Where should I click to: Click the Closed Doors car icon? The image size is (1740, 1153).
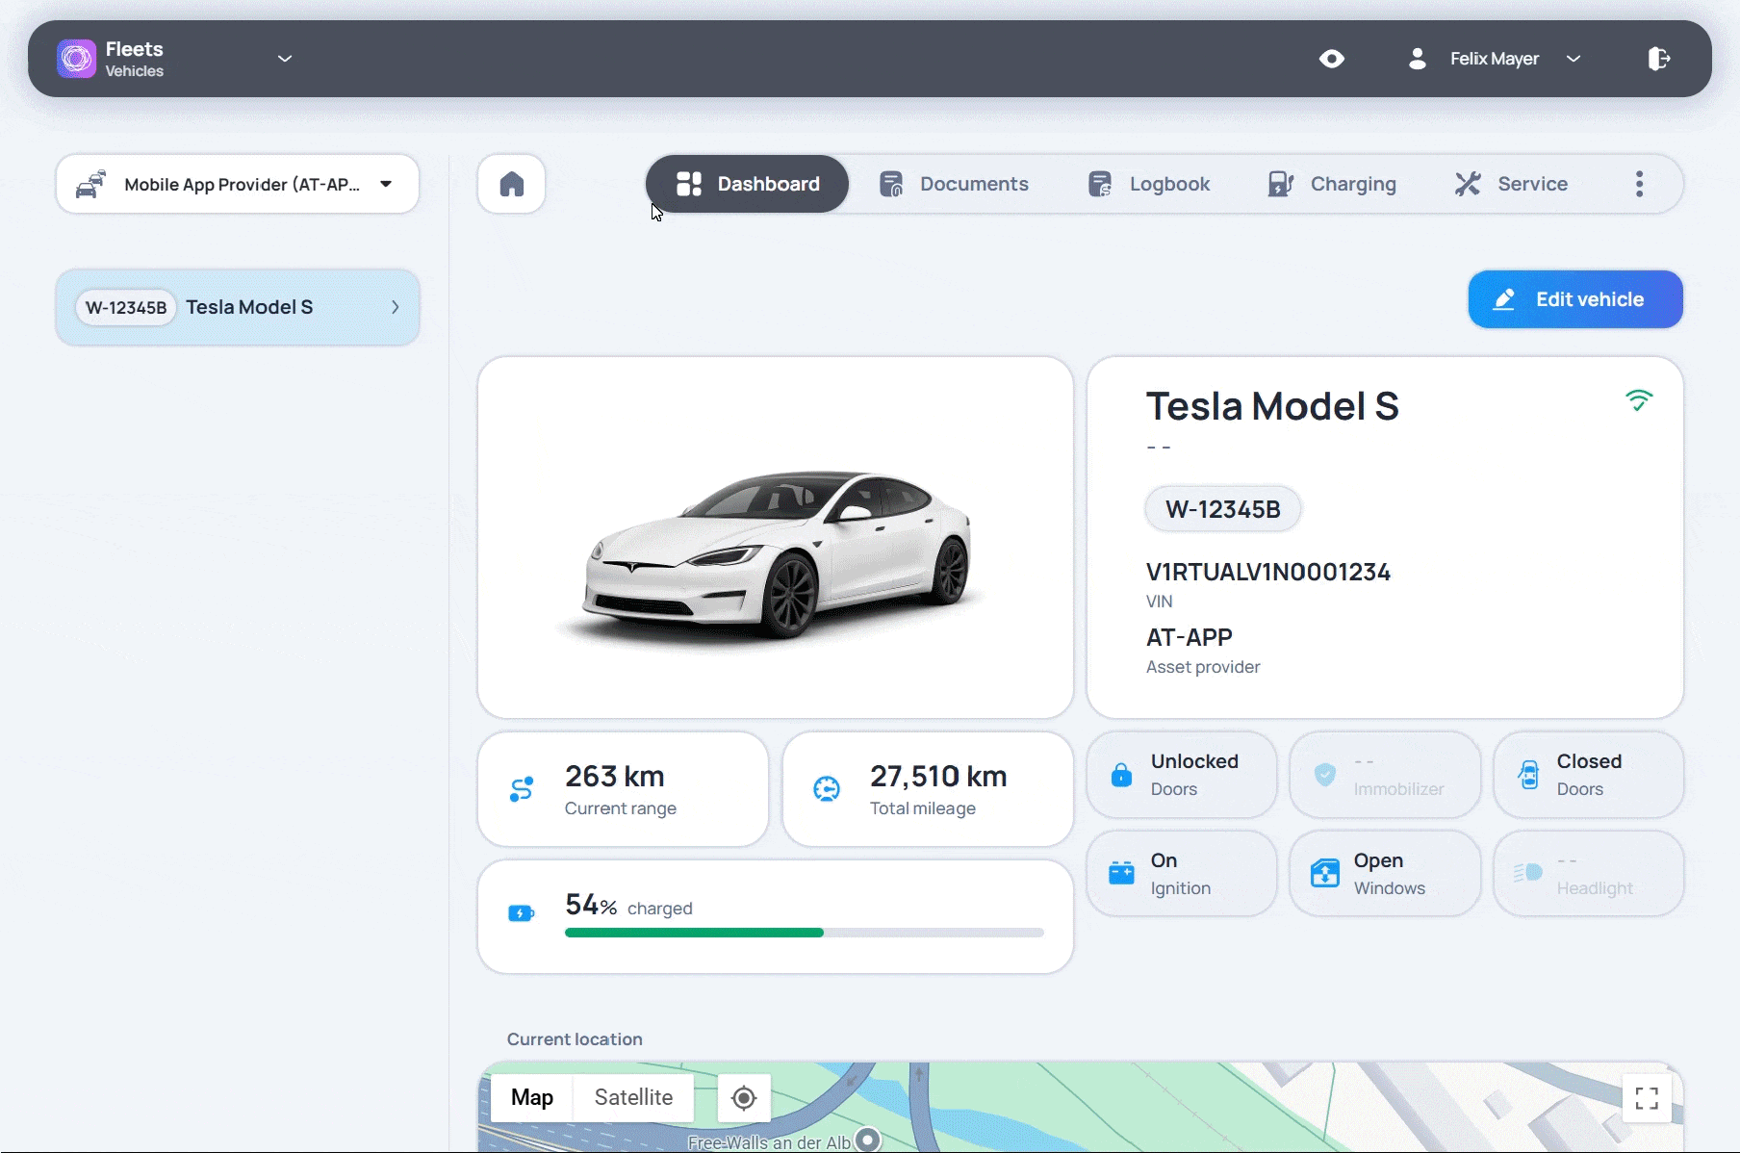coord(1528,775)
